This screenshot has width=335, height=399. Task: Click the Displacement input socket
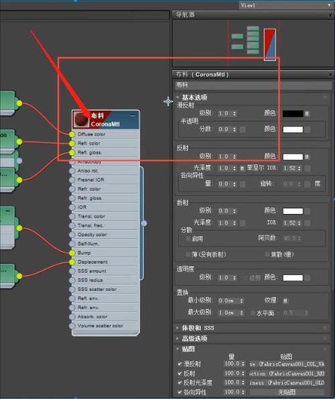pyautogui.click(x=72, y=262)
